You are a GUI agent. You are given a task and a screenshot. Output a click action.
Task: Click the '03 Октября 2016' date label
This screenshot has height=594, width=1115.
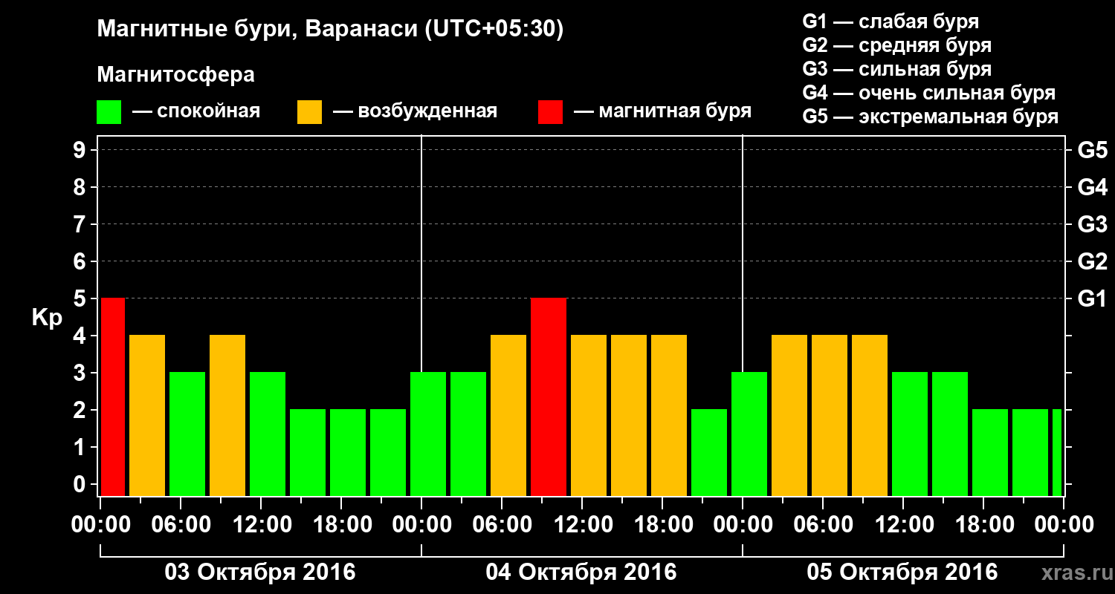point(260,572)
